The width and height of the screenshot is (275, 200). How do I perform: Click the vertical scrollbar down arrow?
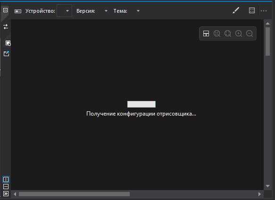tap(267, 186)
